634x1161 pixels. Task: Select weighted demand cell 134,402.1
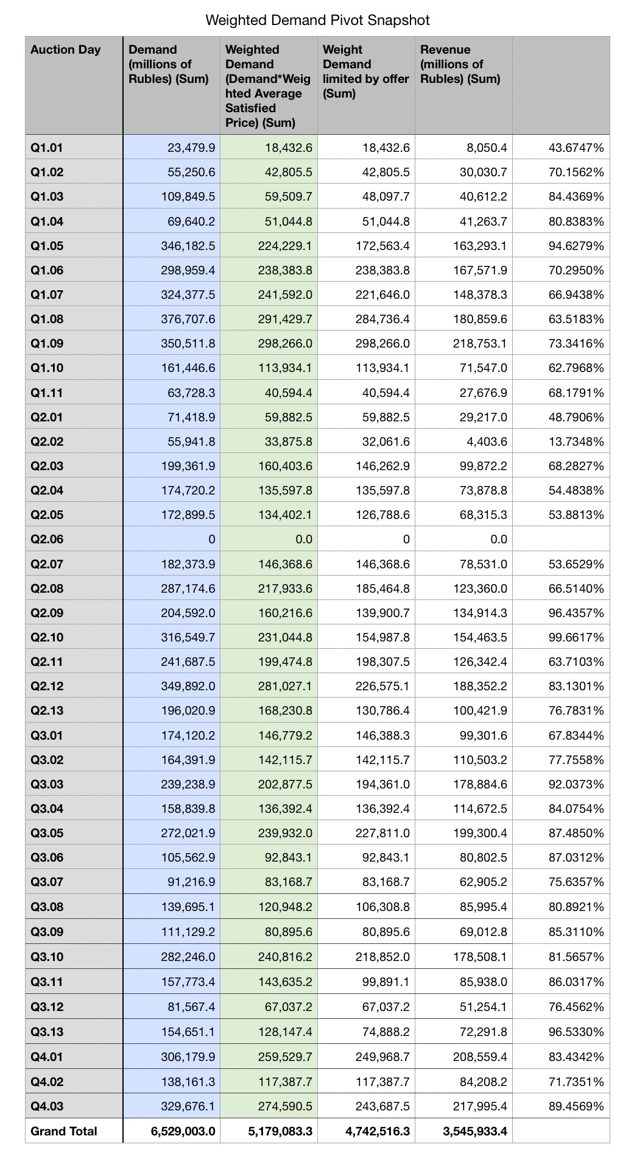(269, 515)
